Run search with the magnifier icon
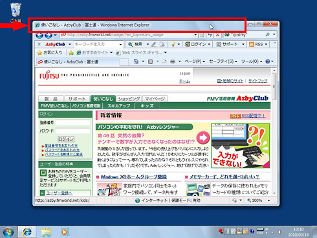The image size is (317, 238). tap(268, 34)
